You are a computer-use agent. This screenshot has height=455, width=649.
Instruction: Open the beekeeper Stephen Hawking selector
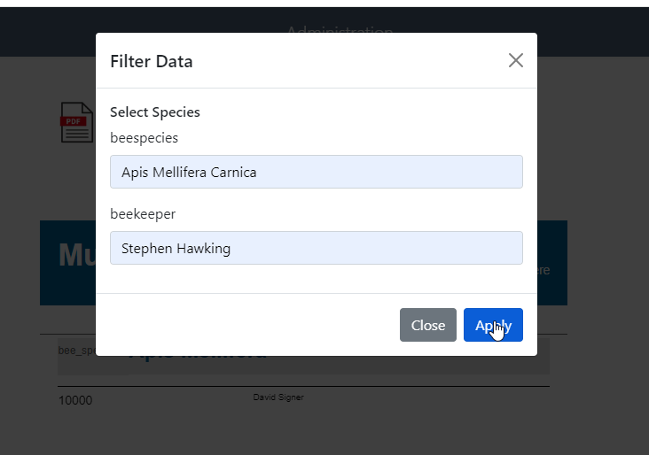click(x=317, y=248)
